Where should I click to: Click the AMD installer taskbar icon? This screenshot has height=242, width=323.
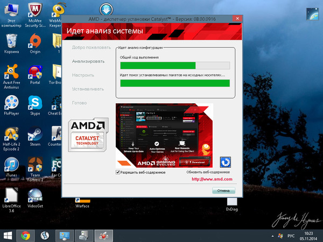pyautogui.click(x=103, y=236)
